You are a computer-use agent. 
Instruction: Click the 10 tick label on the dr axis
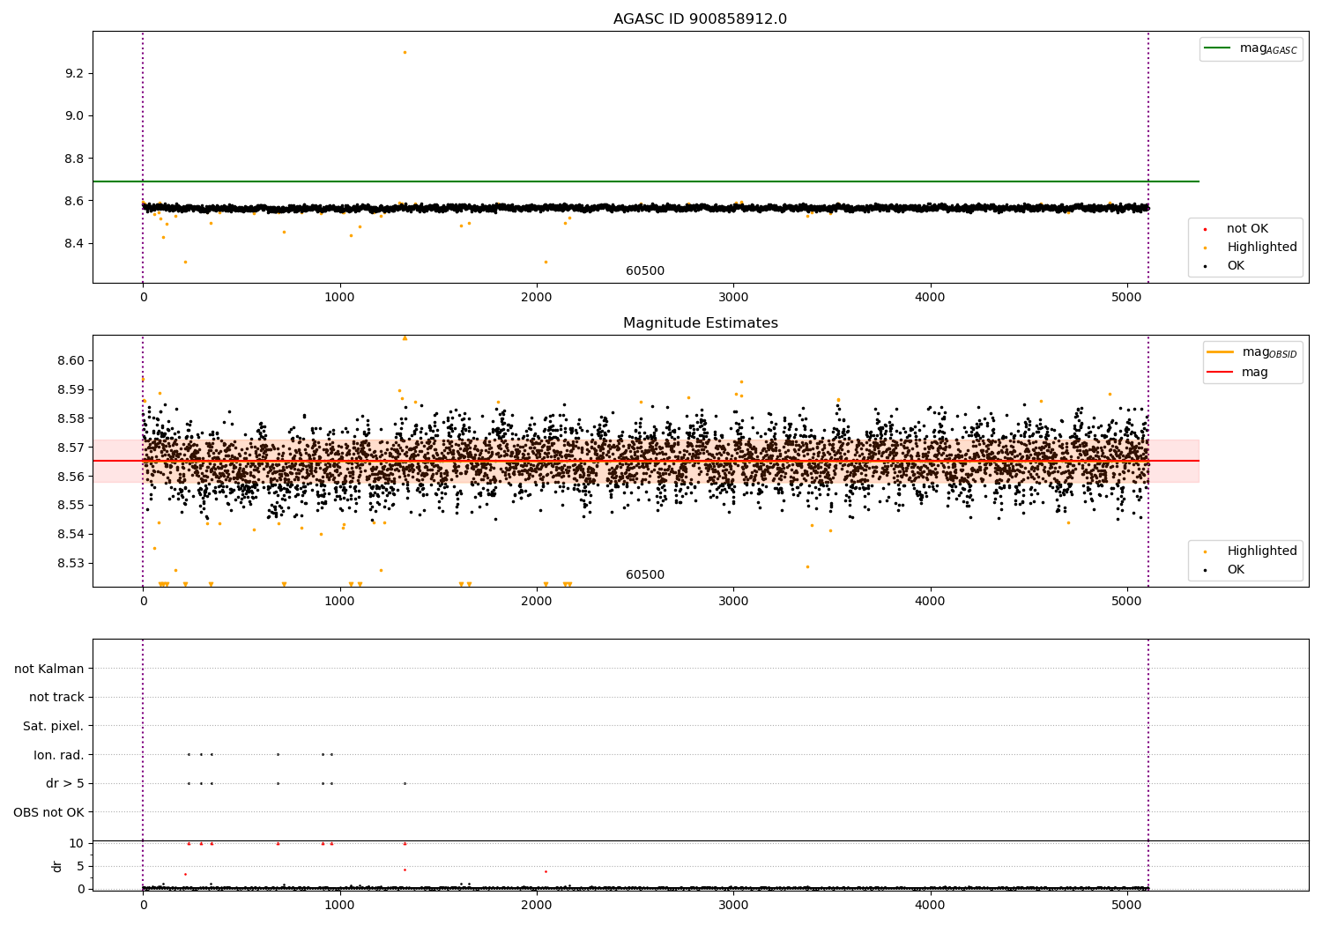pos(77,843)
